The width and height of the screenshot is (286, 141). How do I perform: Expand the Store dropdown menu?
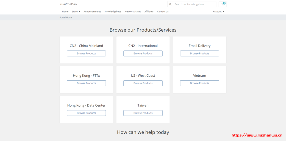coord(76,11)
